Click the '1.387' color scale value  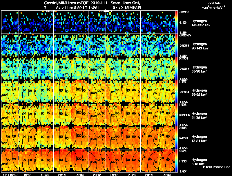(183, 81)
